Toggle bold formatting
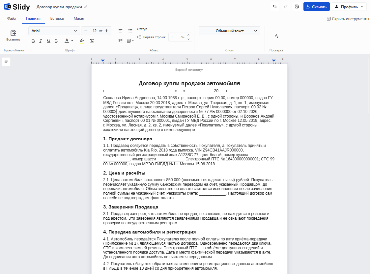Viewport: 370px width, 274px height. (x=33, y=41)
